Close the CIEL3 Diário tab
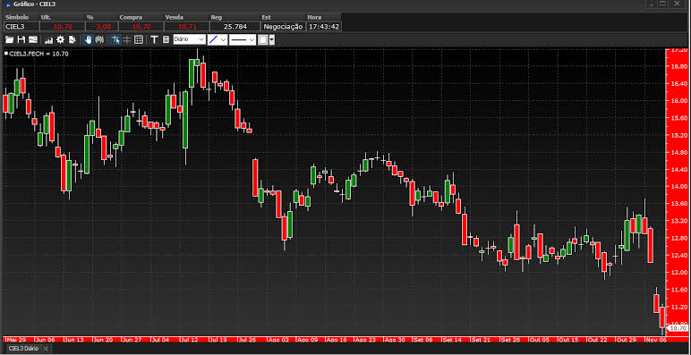 (x=46, y=349)
